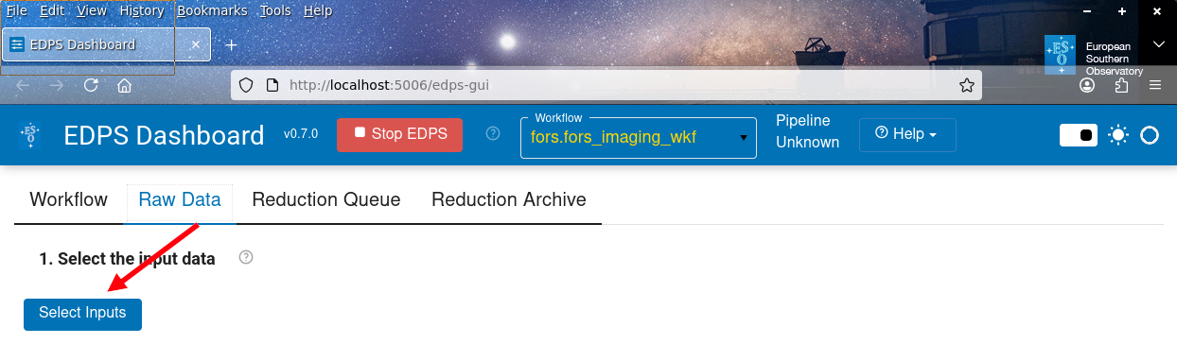The width and height of the screenshot is (1177, 344).
Task: Toggle the dark mode switch
Action: point(1078,135)
